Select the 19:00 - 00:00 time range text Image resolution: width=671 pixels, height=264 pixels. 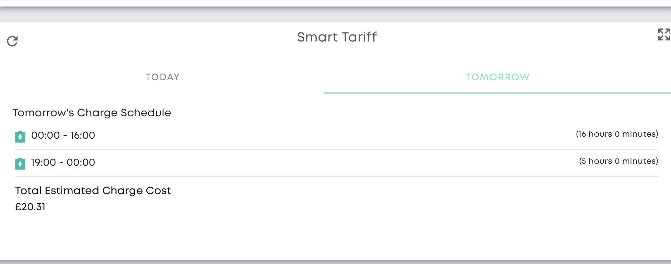63,162
